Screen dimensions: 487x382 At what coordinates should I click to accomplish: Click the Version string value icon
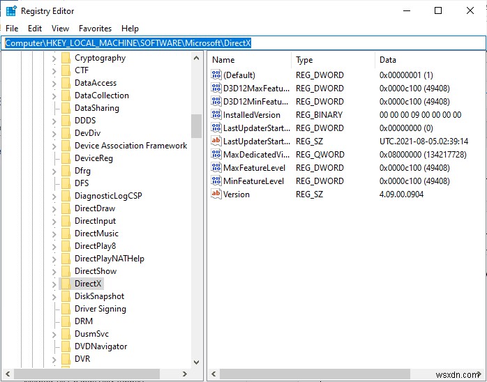tap(216, 194)
